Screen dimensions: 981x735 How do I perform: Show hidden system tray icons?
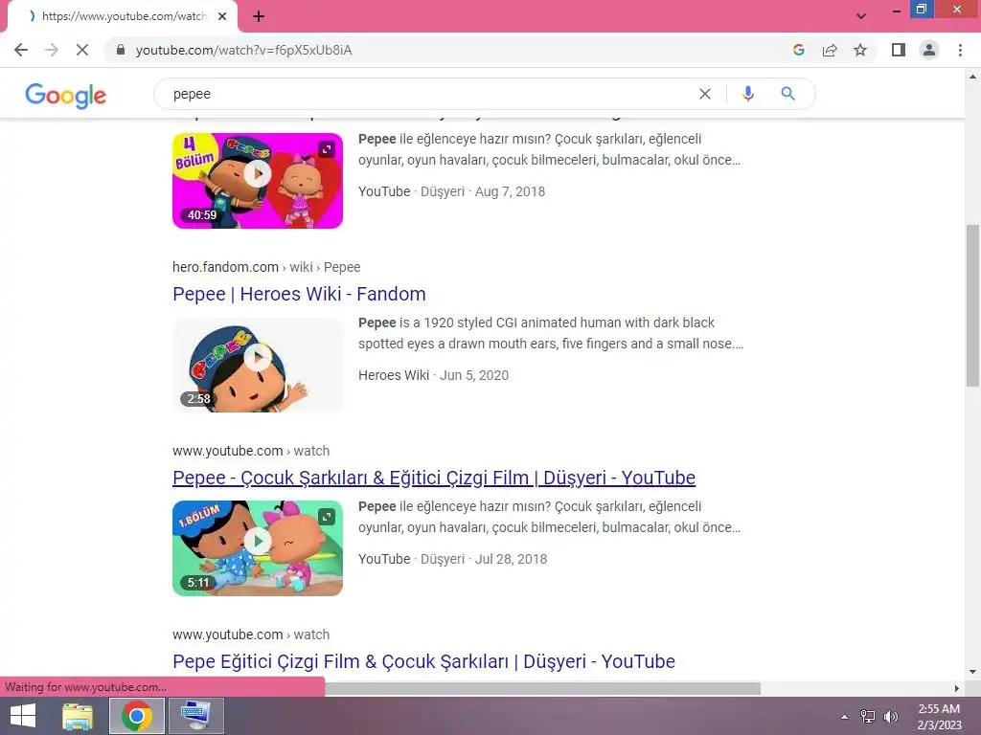[844, 717]
